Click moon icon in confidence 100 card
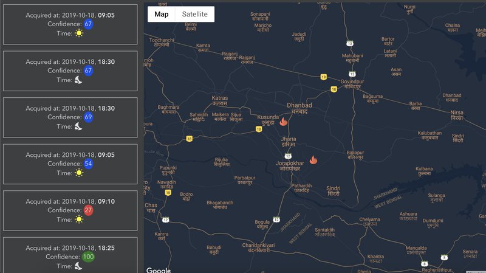This screenshot has width=486, height=273. point(78,266)
